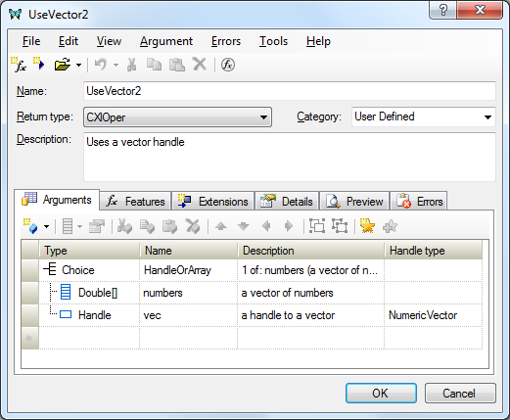Image resolution: width=510 pixels, height=420 pixels.
Task: Click the Description text field
Action: coord(290,157)
